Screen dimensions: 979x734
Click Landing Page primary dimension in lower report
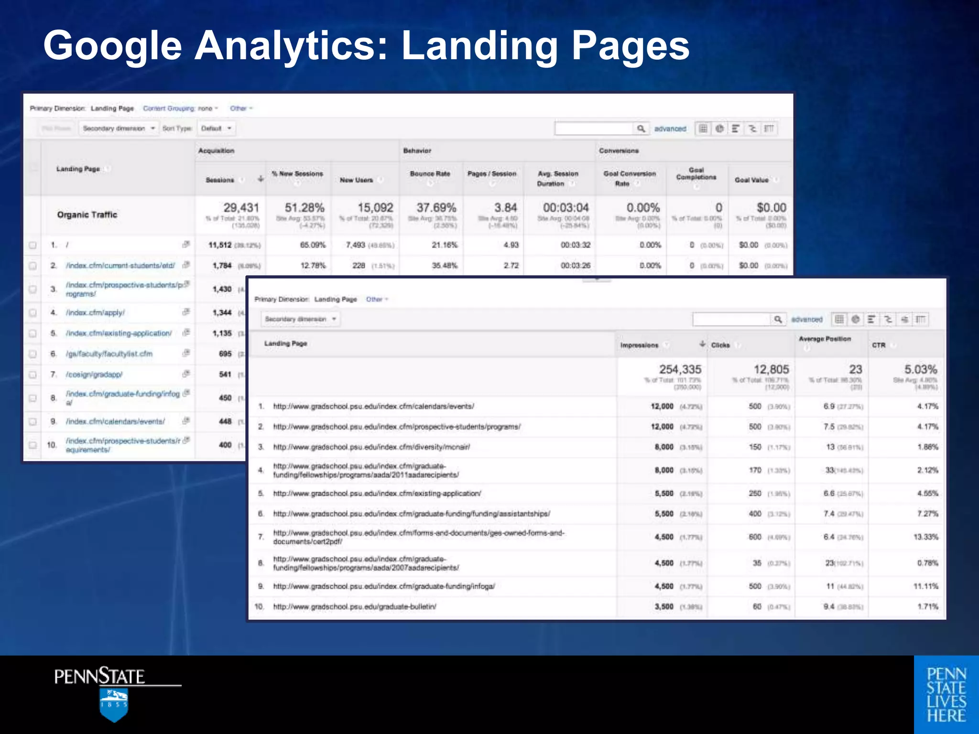tap(336, 300)
